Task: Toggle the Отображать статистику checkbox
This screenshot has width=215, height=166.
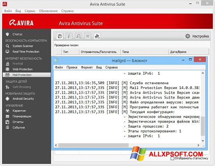Action: coord(172,158)
